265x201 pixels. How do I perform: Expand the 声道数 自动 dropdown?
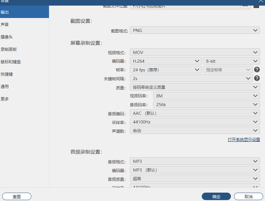click(195, 131)
